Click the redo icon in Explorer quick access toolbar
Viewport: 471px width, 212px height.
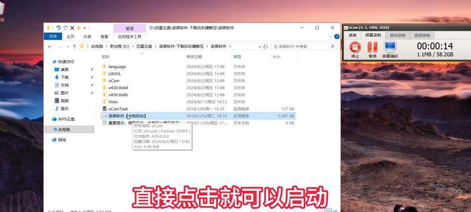pyautogui.click(x=66, y=28)
